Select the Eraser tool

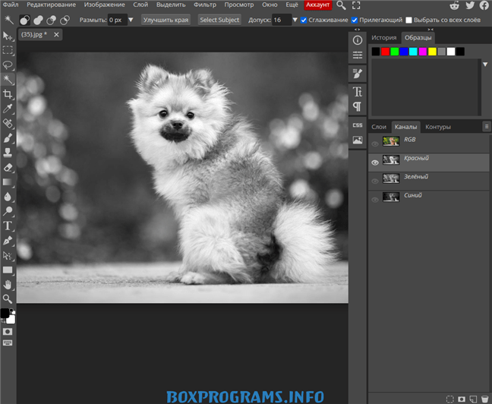(x=8, y=167)
